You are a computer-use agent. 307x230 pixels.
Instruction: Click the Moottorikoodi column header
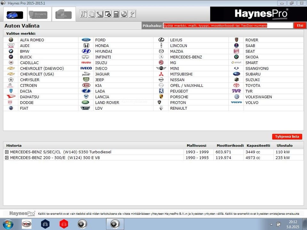[230, 146]
